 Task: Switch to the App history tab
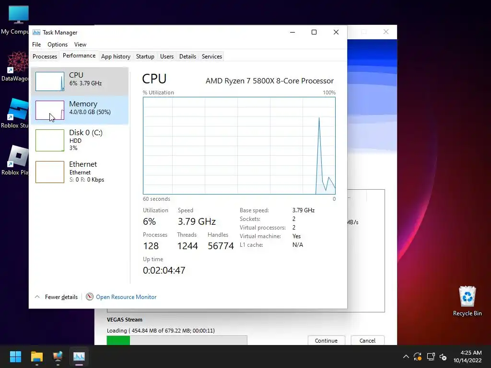(x=116, y=57)
